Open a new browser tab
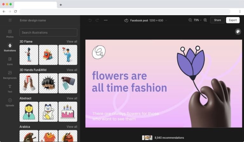The height and width of the screenshot is (142, 244). [x=61, y=5]
